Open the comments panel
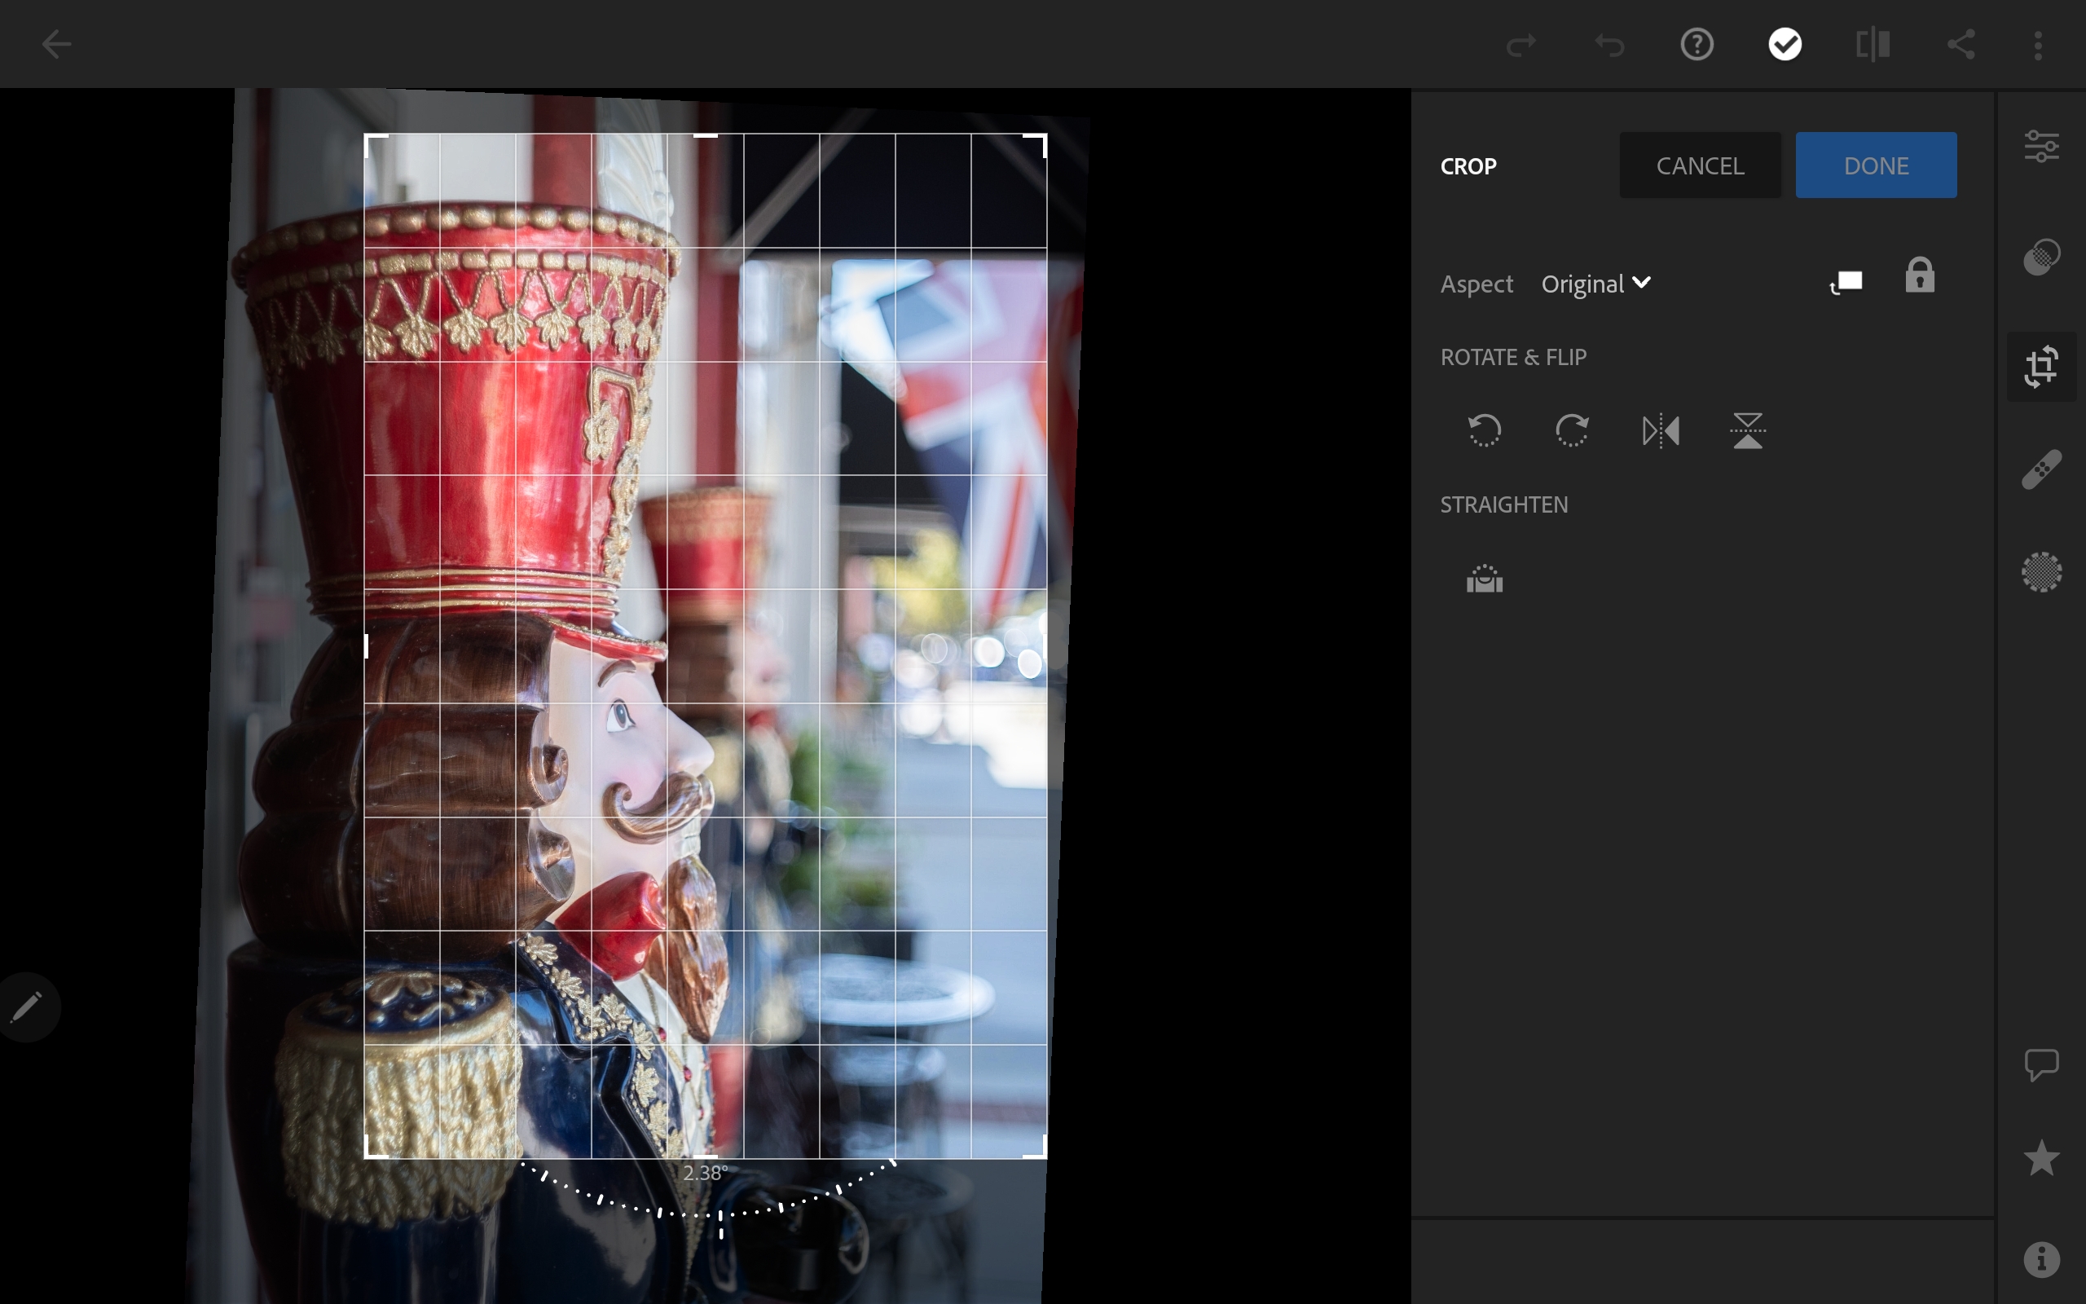This screenshot has height=1304, width=2086. (2041, 1065)
